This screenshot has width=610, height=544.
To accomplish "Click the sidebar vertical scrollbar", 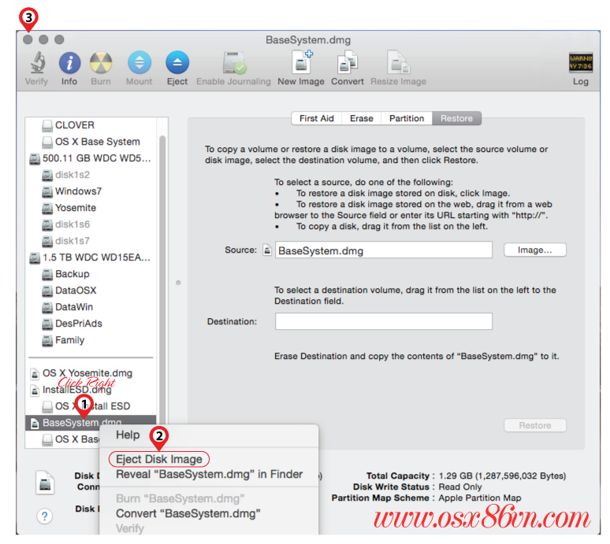I will (162, 279).
